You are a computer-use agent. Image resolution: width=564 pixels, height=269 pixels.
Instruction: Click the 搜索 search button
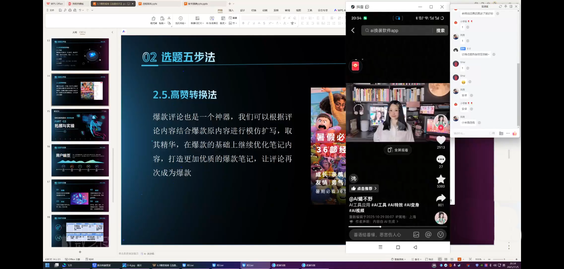pyautogui.click(x=440, y=31)
